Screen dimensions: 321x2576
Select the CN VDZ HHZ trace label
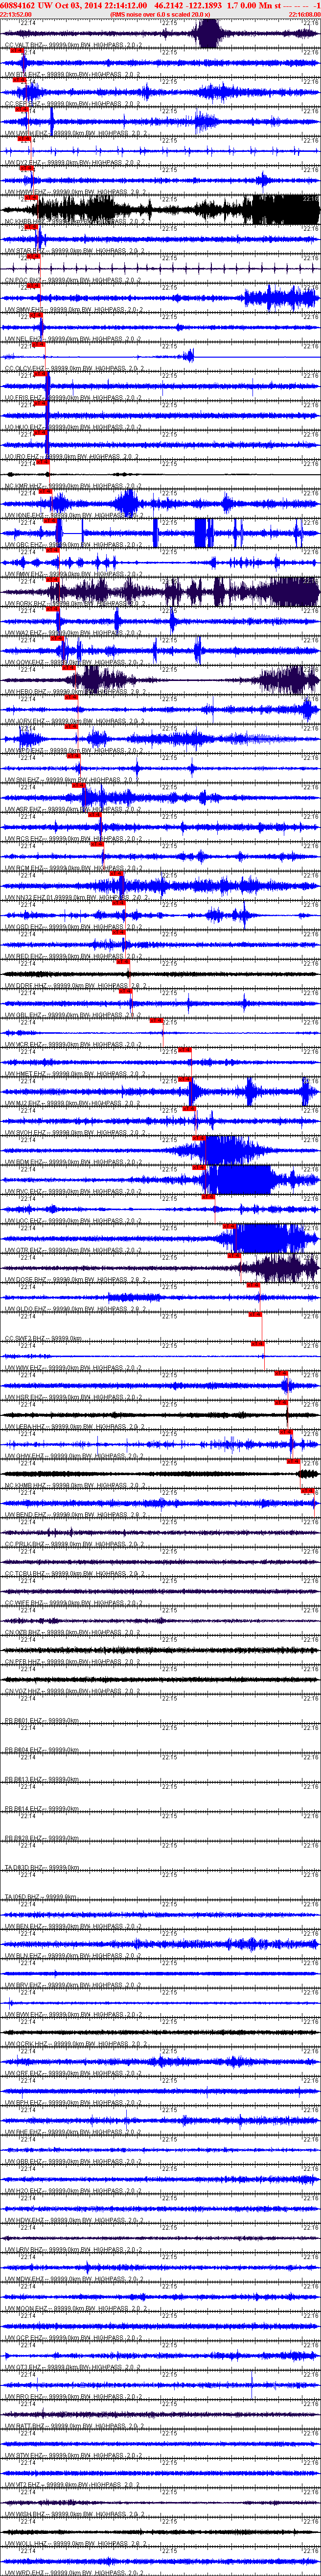tap(25, 1691)
